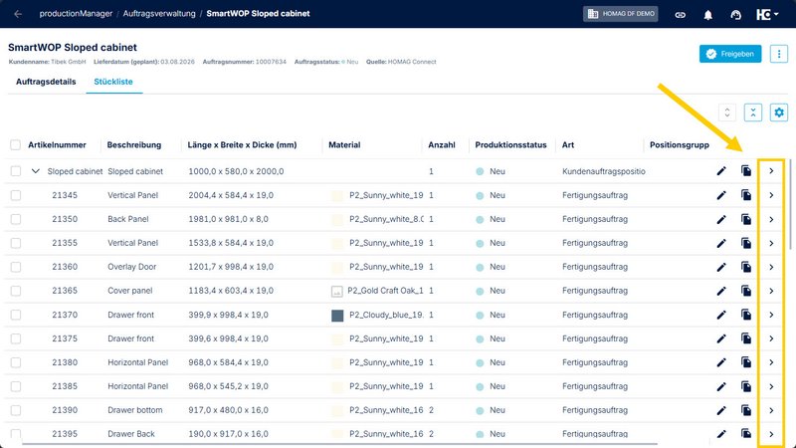Open the support headset icon

click(x=735, y=15)
